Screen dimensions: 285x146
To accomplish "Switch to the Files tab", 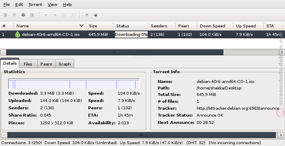I will pos(28,64).
